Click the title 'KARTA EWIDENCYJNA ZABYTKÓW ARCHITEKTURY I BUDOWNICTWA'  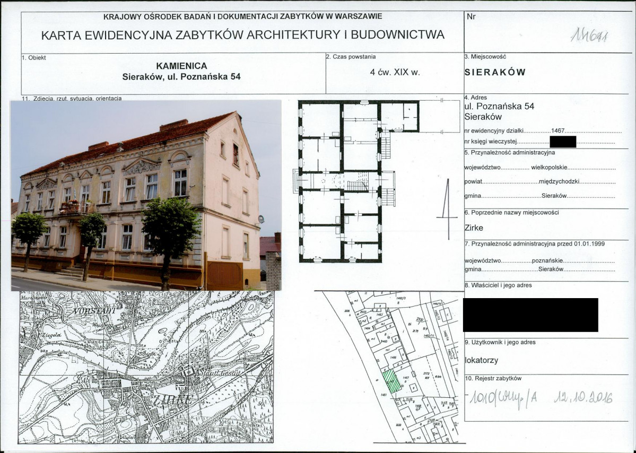tap(242, 35)
